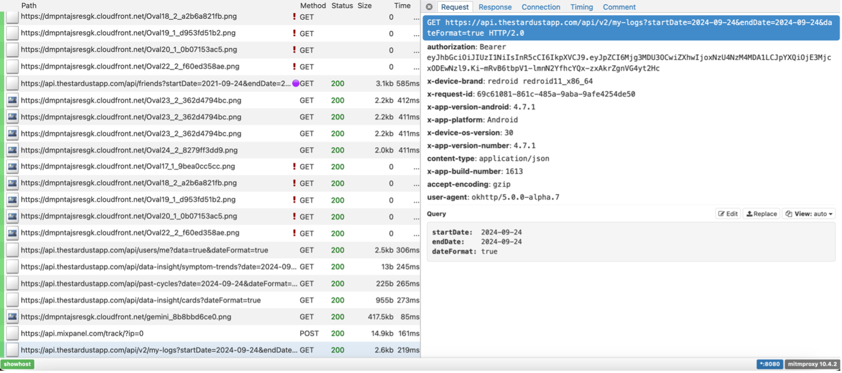This screenshot has width=842, height=373.
Task: Close the flow details panel
Action: 429,7
